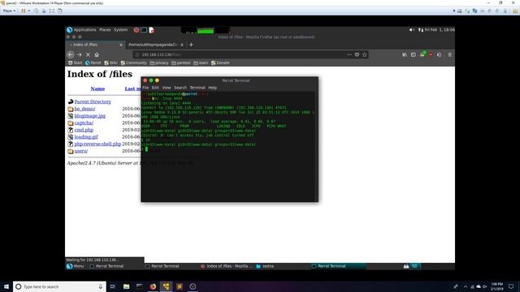Click the red extension icon in Firefox toolbar
Screen dimensions: 520x292
coord(431,54)
